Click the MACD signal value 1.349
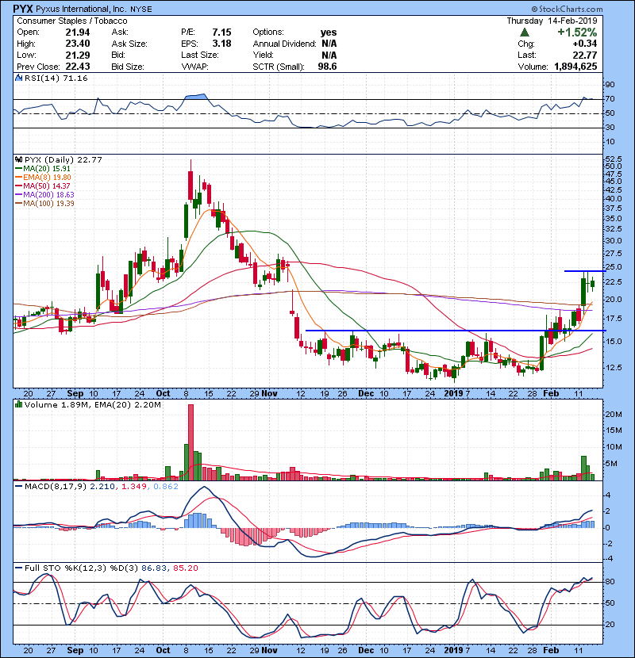The image size is (635, 658). pyautogui.click(x=134, y=487)
